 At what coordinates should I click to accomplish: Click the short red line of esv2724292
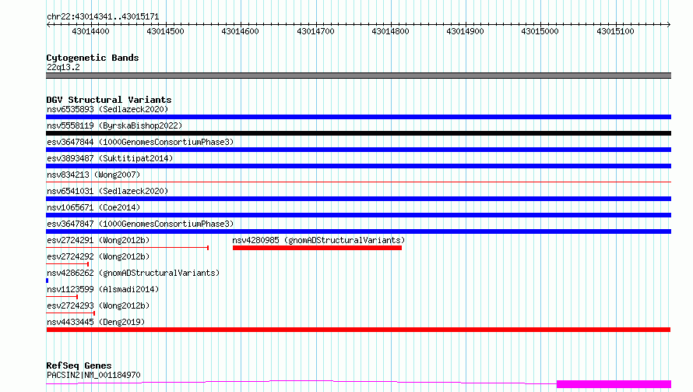pyautogui.click(x=67, y=264)
